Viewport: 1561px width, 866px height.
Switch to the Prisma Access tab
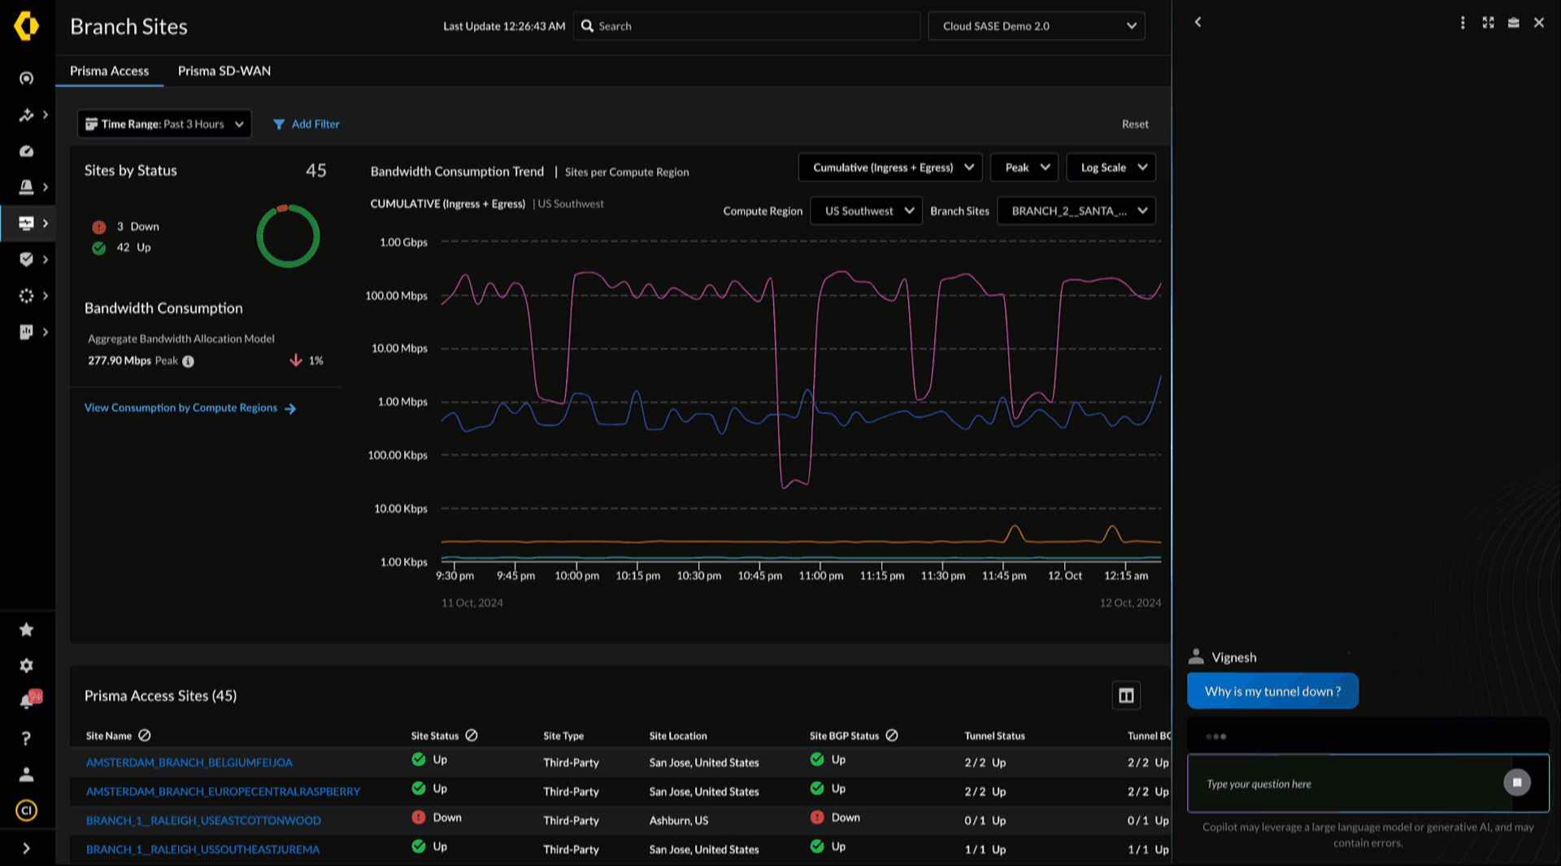pos(109,71)
